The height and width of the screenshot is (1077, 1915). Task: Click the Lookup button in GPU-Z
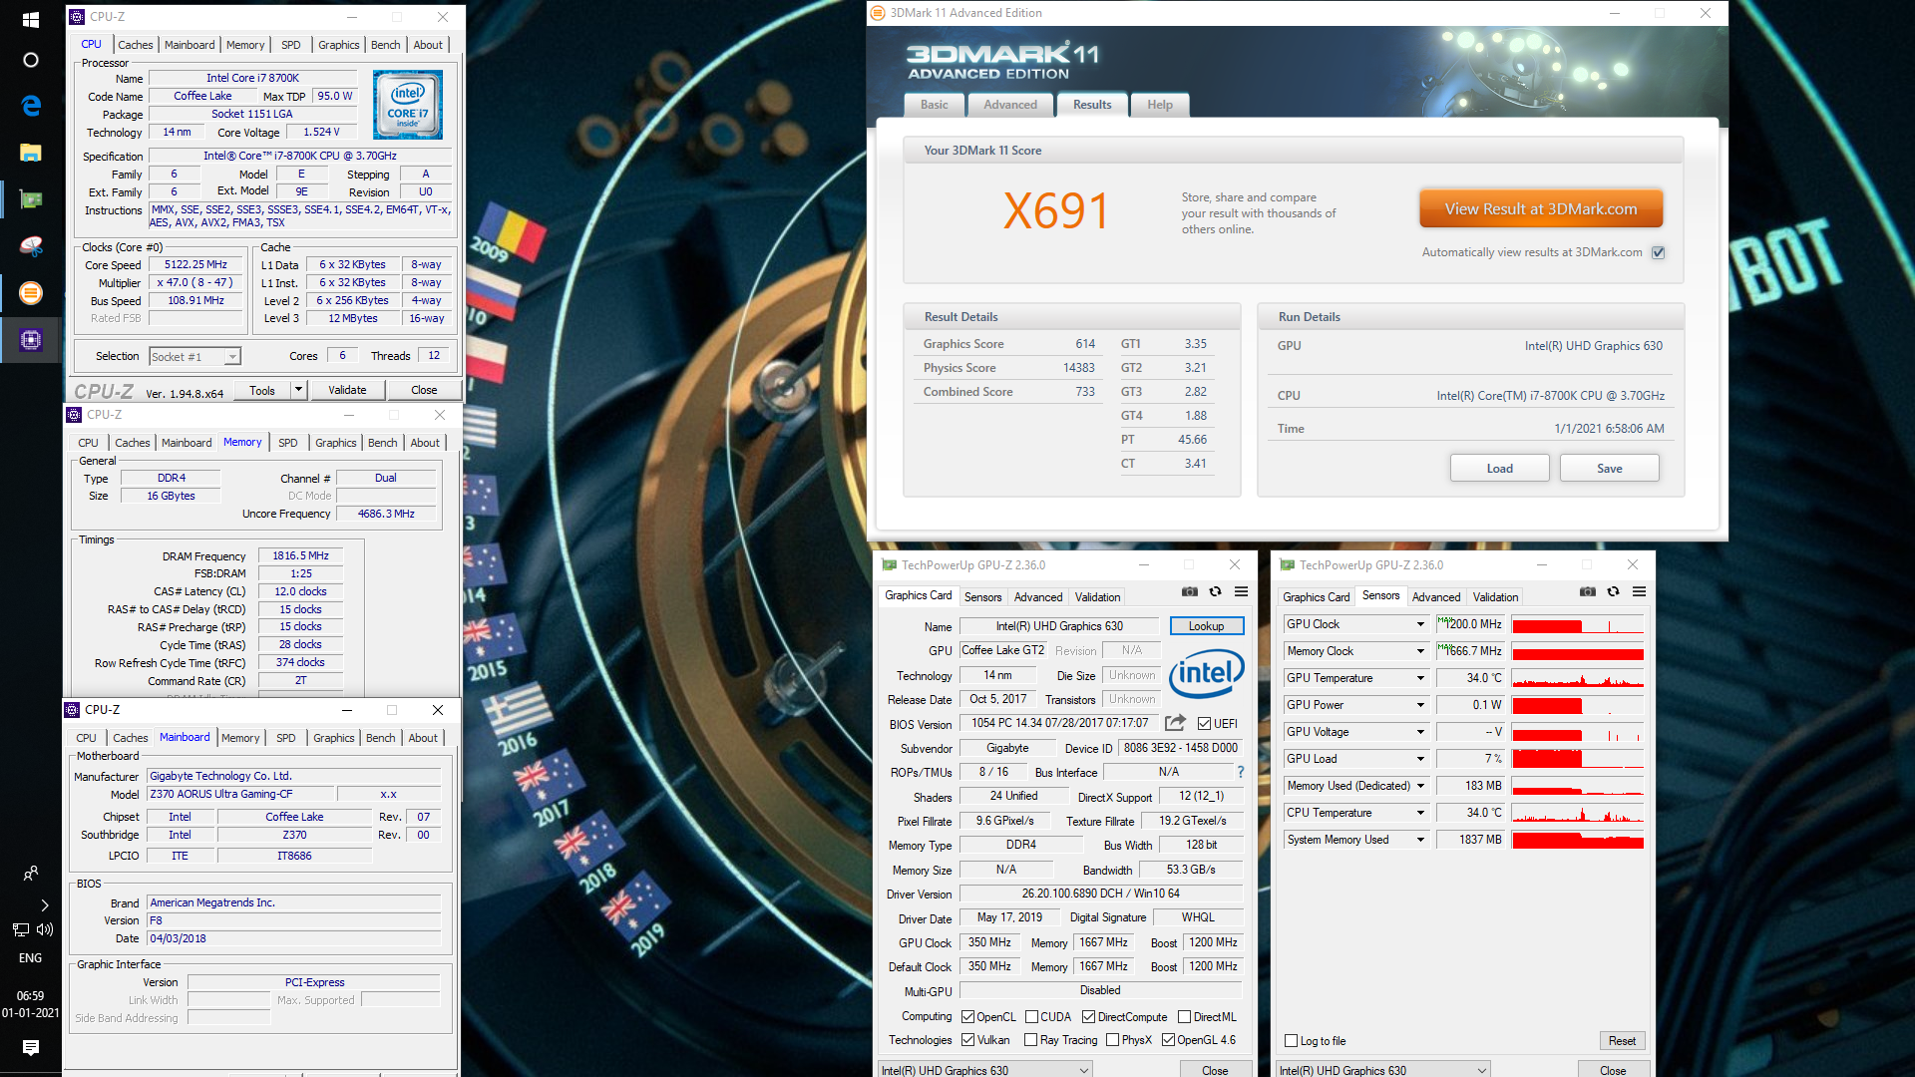click(1206, 626)
